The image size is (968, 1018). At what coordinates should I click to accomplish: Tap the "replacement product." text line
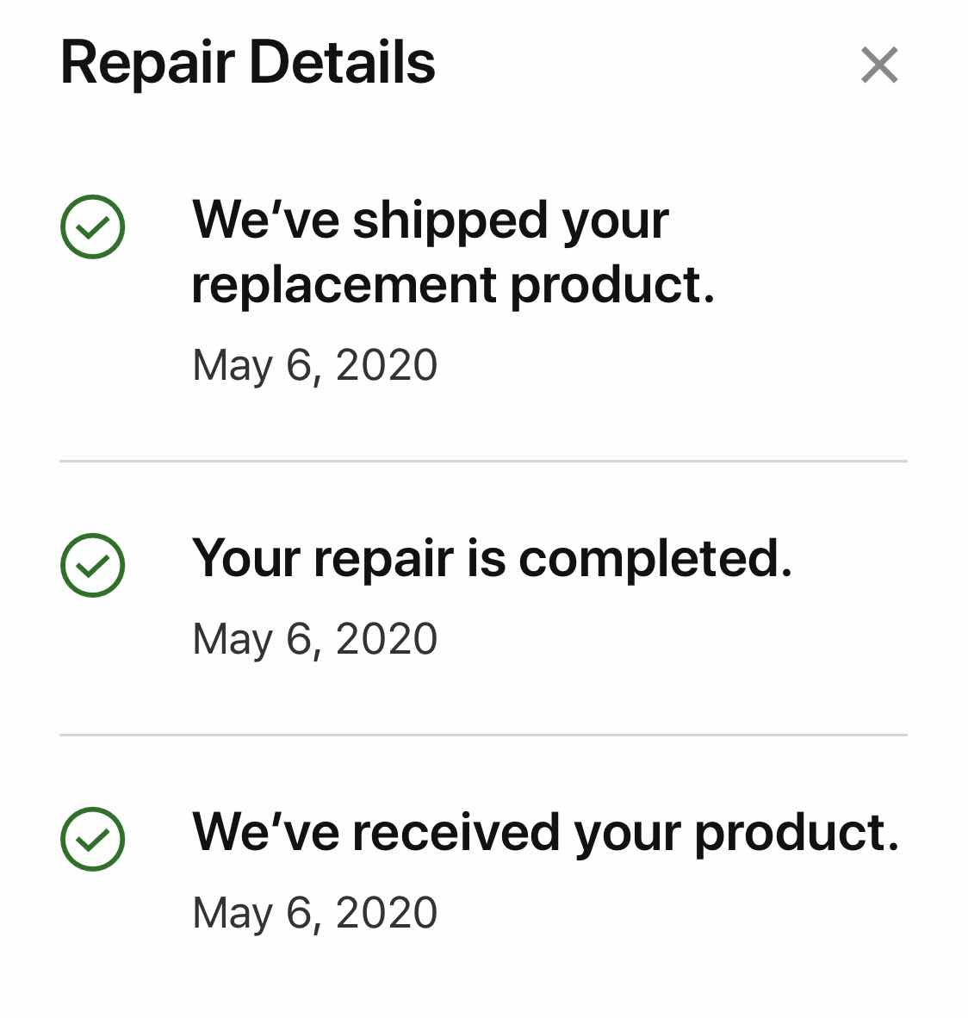coord(453,286)
